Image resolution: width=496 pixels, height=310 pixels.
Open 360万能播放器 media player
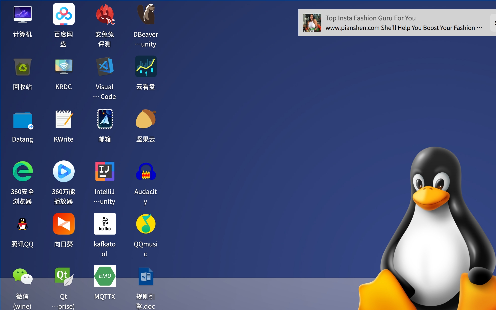(64, 172)
